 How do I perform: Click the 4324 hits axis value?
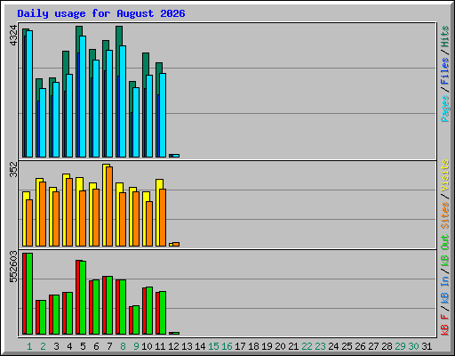[13, 36]
